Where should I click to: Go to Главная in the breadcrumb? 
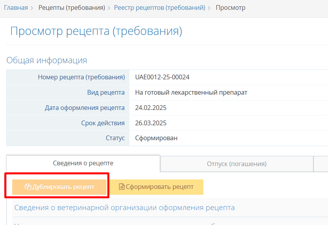point(16,8)
